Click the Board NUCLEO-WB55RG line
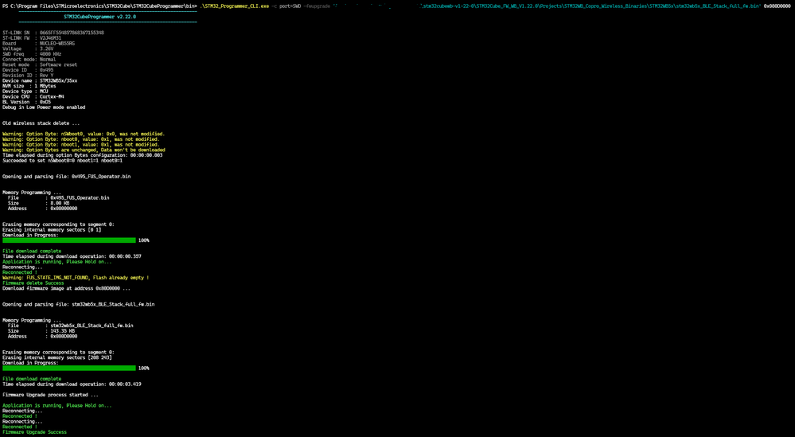795x437 pixels. point(38,44)
